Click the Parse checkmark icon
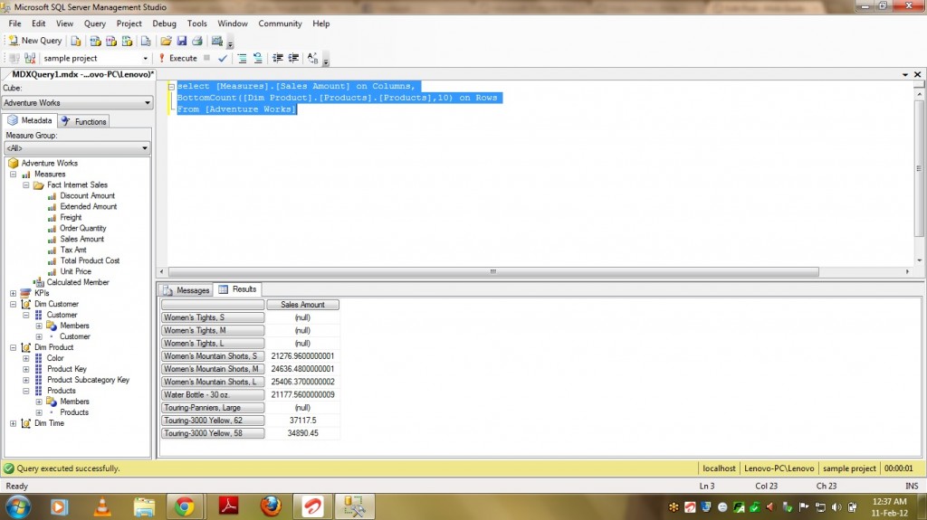 223,59
